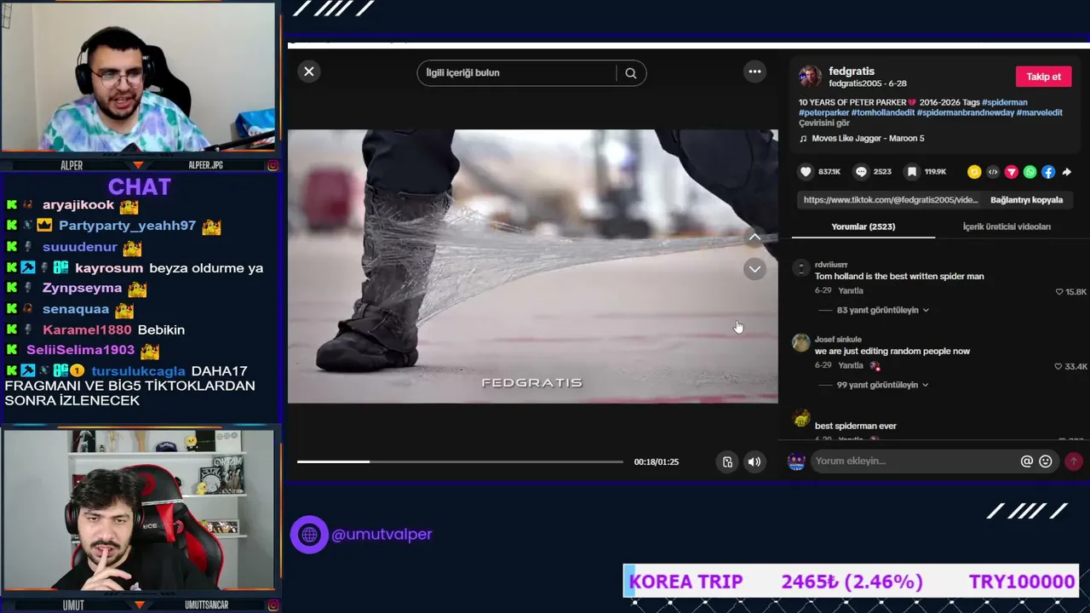
Task: Click chat username SeliiSelima1903
Action: pos(81,350)
